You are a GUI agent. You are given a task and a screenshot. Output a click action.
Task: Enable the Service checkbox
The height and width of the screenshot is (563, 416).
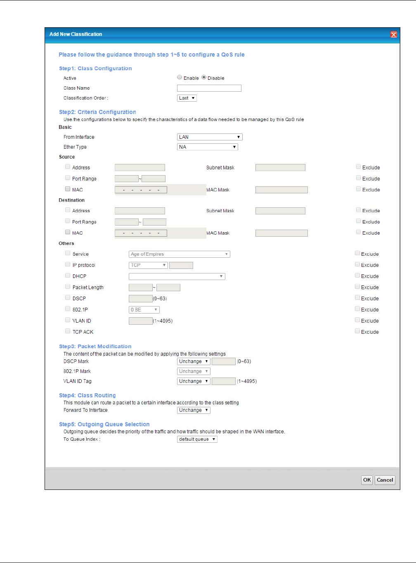point(68,253)
